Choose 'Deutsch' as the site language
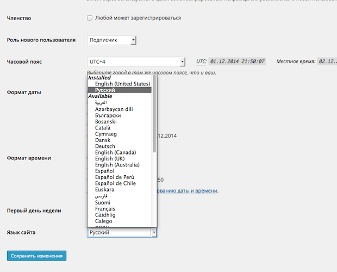337x272 pixels. (105, 146)
